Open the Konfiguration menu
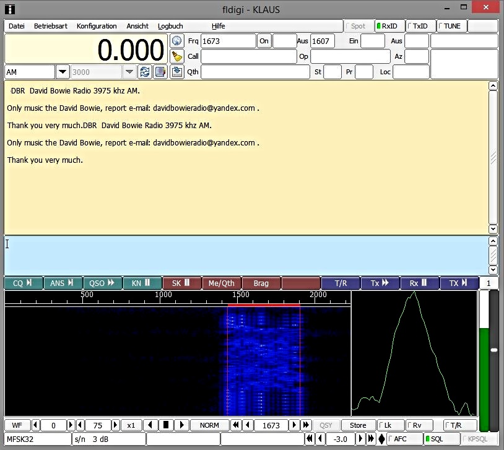This screenshot has width=504, height=450. [x=97, y=26]
